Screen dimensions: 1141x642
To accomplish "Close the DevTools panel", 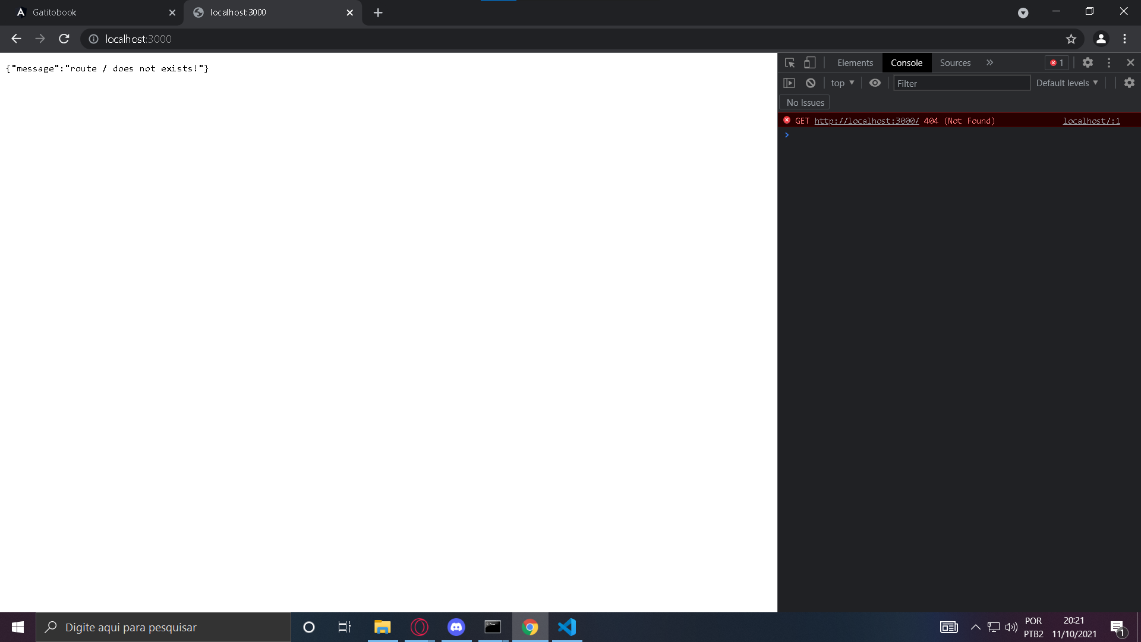I will click(x=1130, y=62).
